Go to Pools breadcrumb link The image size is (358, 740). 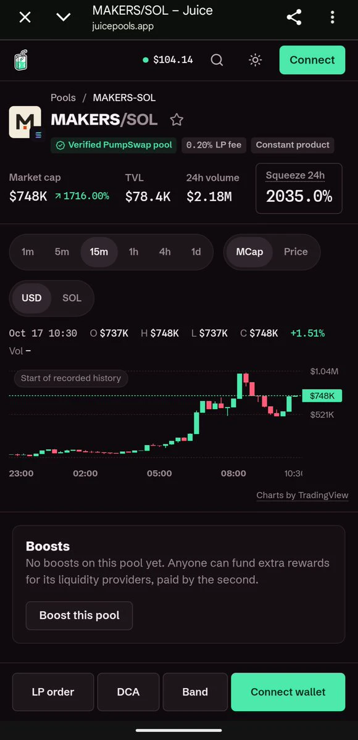64,98
